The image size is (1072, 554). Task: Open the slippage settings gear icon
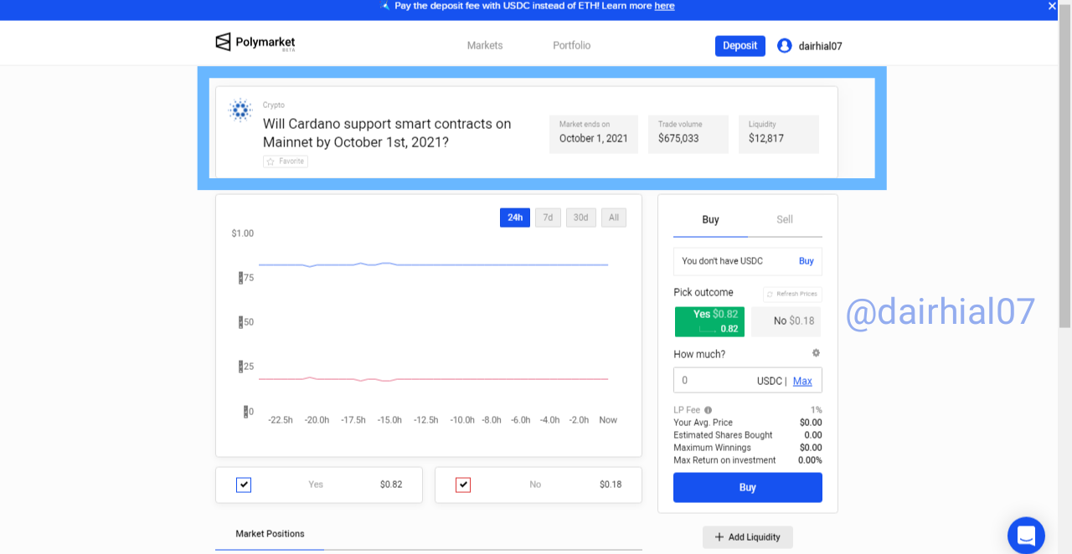[816, 353]
